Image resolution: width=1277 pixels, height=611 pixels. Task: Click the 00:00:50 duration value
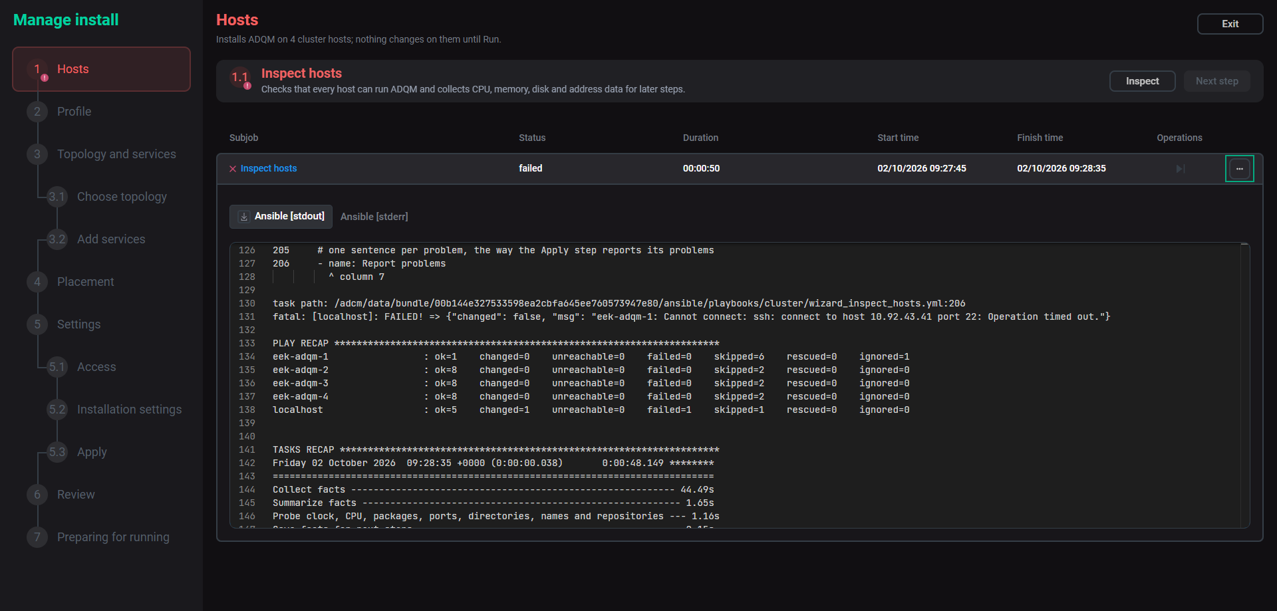pos(701,169)
